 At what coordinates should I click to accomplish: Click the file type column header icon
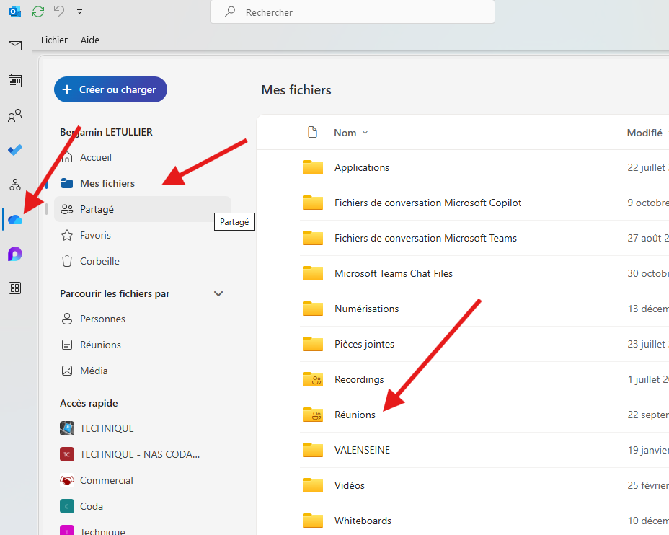312,133
